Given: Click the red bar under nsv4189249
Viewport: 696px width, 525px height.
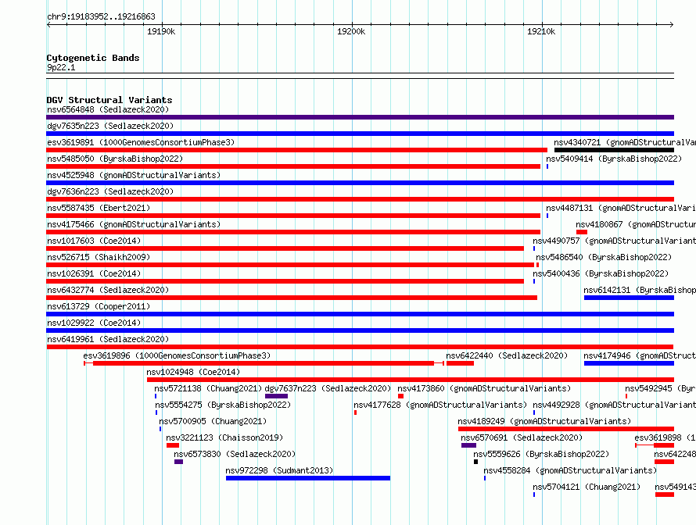Looking at the screenshot, I should point(566,429).
